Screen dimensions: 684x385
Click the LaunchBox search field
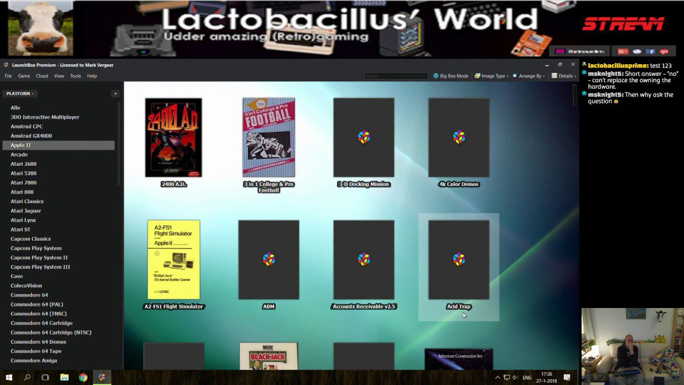[x=396, y=76]
